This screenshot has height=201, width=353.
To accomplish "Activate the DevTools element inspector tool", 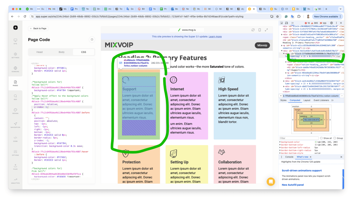I will [x=282, y=23].
